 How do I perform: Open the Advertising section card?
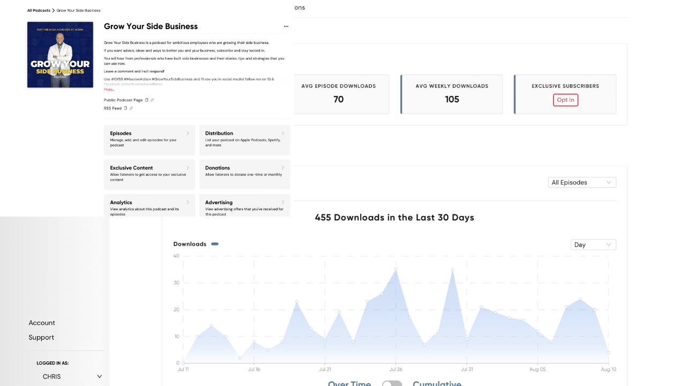pyautogui.click(x=244, y=207)
